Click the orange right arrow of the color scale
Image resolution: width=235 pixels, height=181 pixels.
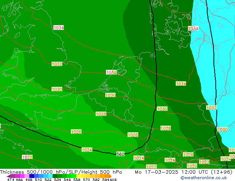point(110,176)
